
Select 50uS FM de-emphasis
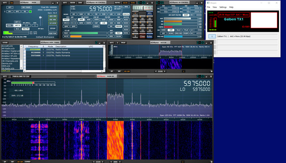pyautogui.click(x=178, y=30)
